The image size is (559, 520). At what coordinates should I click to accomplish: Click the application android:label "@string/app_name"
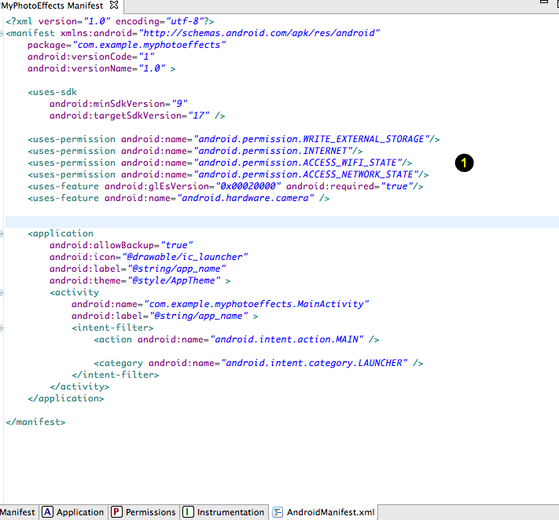[x=176, y=269]
